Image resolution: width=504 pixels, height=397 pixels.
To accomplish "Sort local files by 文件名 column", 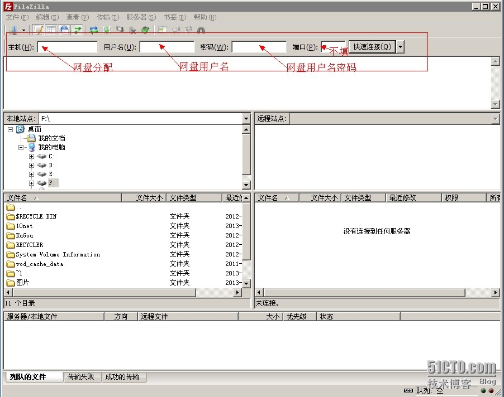I will tap(63, 198).
